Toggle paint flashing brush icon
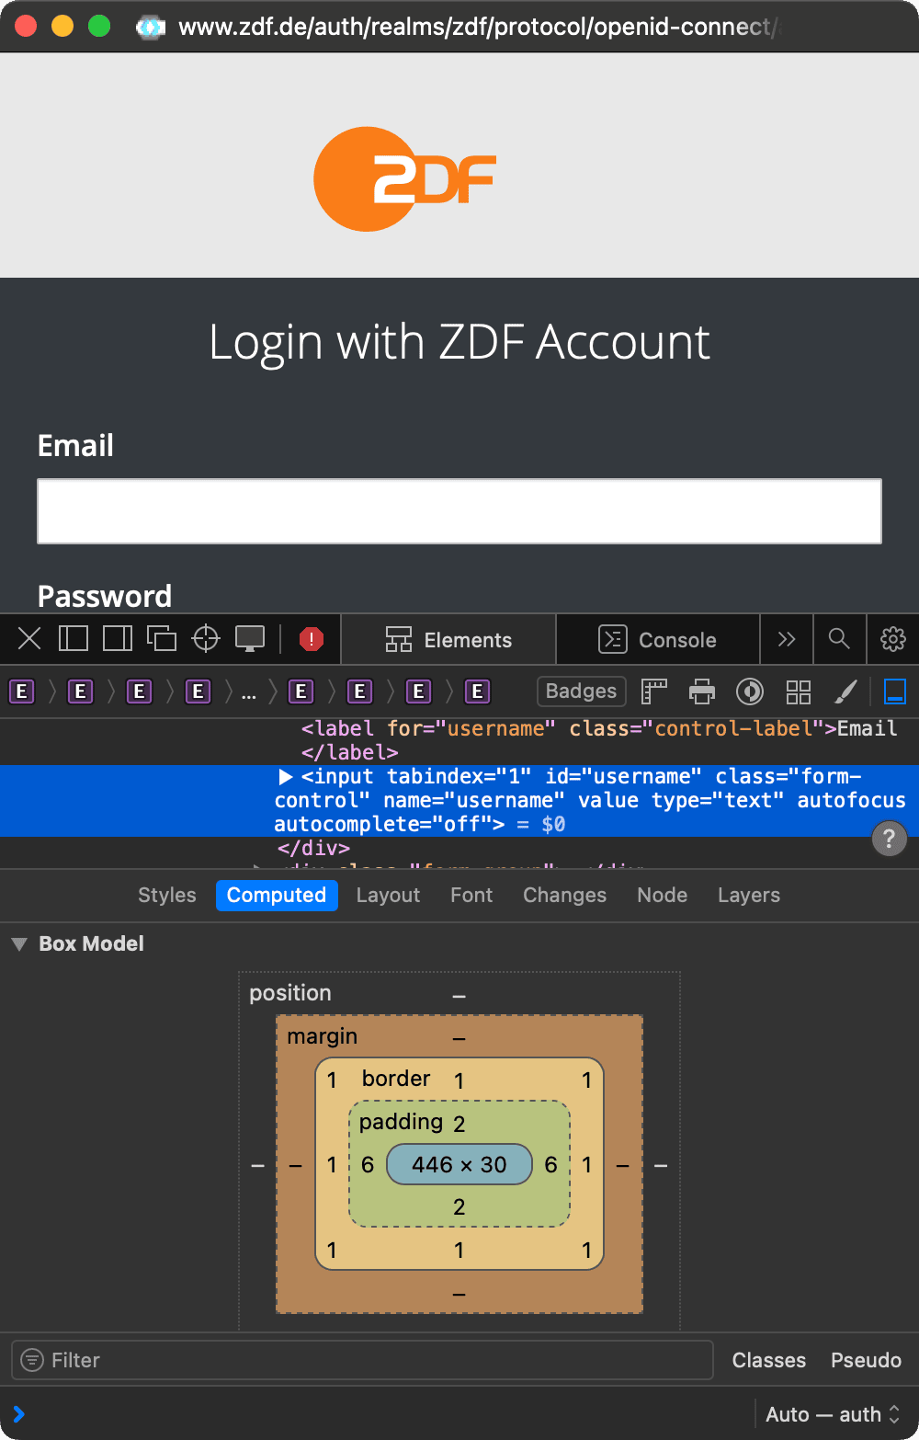The image size is (919, 1440). pos(845,691)
